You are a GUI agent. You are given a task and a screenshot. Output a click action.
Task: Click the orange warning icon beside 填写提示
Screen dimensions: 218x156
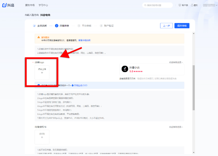coord(39,37)
